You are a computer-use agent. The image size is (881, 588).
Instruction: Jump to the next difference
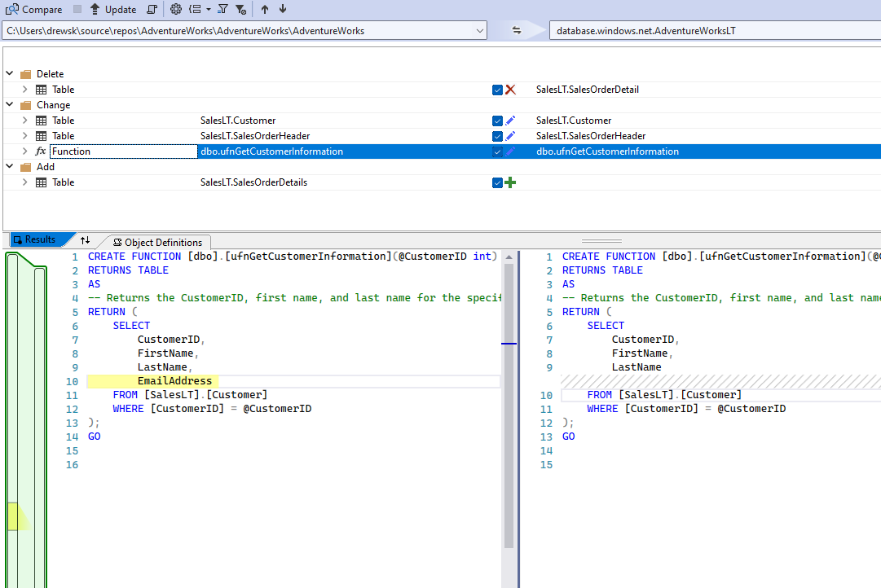point(281,10)
